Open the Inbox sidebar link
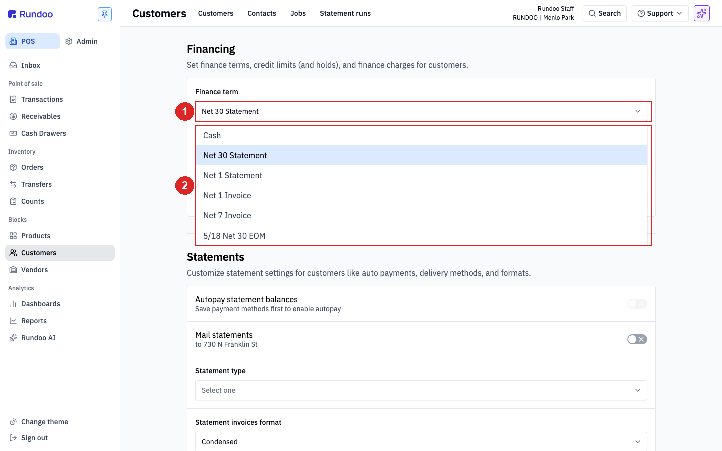The width and height of the screenshot is (722, 451). [60, 65]
